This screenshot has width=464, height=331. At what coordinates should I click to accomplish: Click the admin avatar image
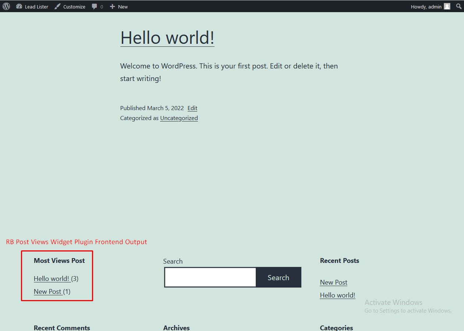coord(447,6)
